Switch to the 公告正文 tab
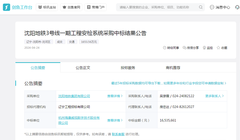 (83, 68)
